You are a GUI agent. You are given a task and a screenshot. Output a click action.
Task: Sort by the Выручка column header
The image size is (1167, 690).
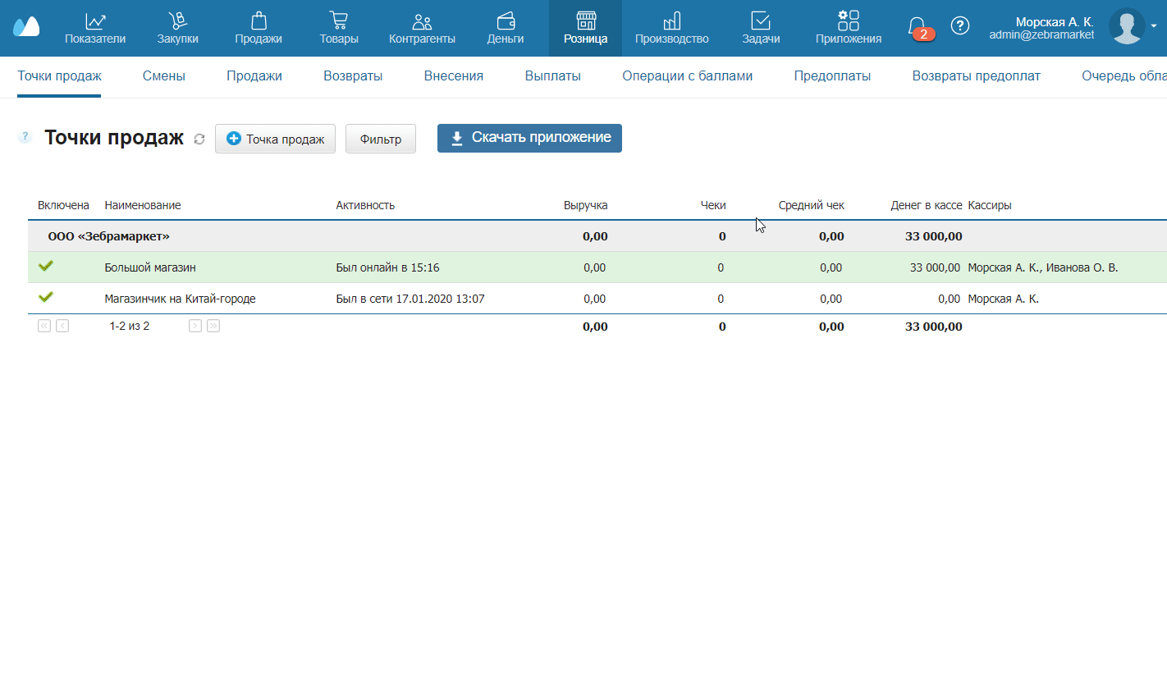point(585,205)
